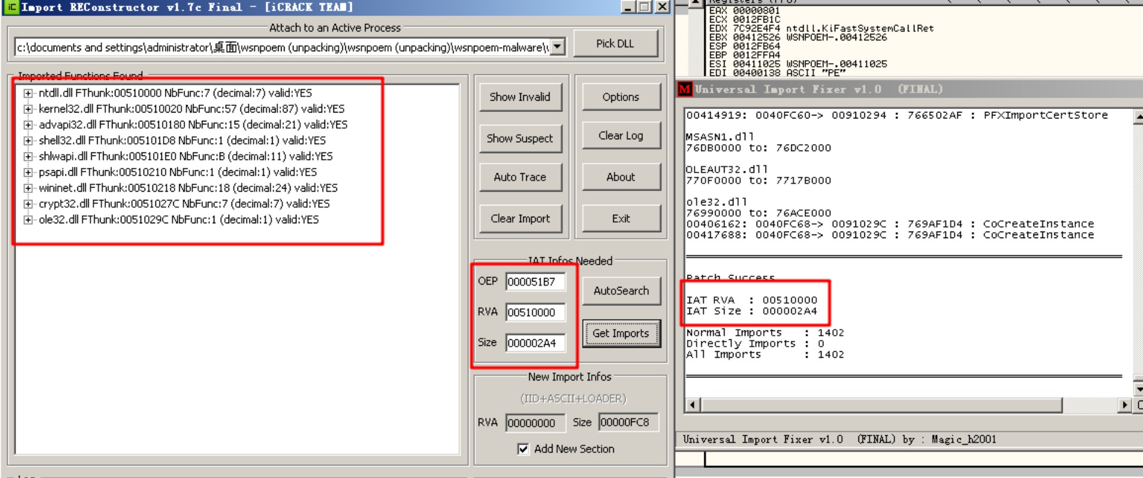
Task: Click the Exit button
Action: 621,218
